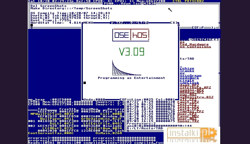
Task: Click the MPWaitForTask,0039 entry
Action: pyautogui.click(x=52, y=114)
